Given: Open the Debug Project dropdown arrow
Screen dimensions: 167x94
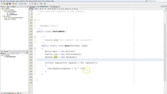Looking at the screenshot, I should [43, 4].
